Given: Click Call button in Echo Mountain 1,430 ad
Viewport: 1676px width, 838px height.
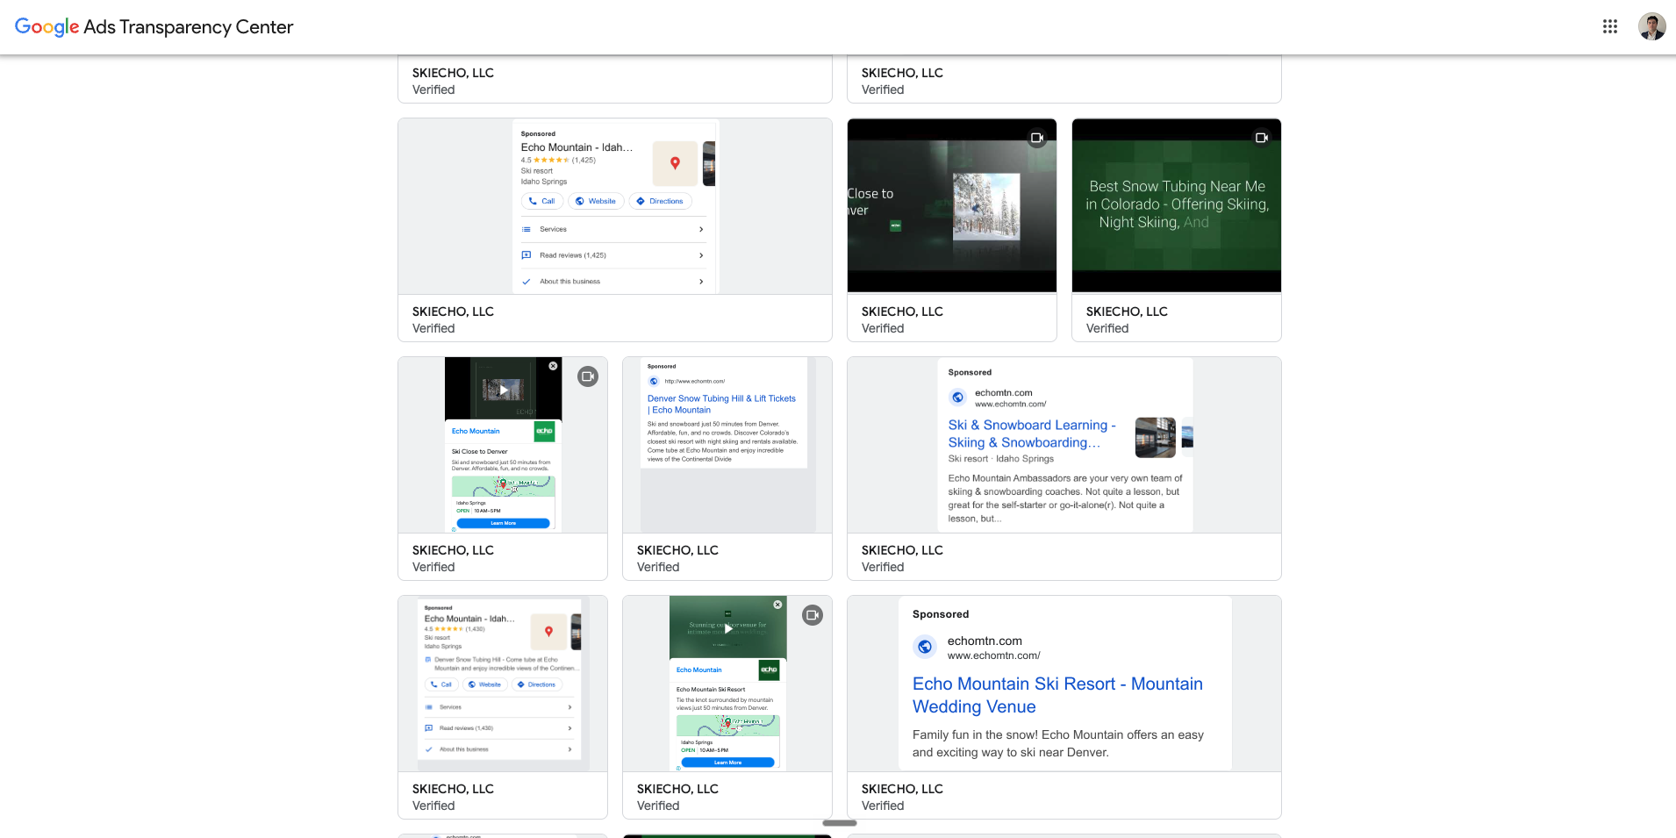Looking at the screenshot, I should [x=441, y=684].
